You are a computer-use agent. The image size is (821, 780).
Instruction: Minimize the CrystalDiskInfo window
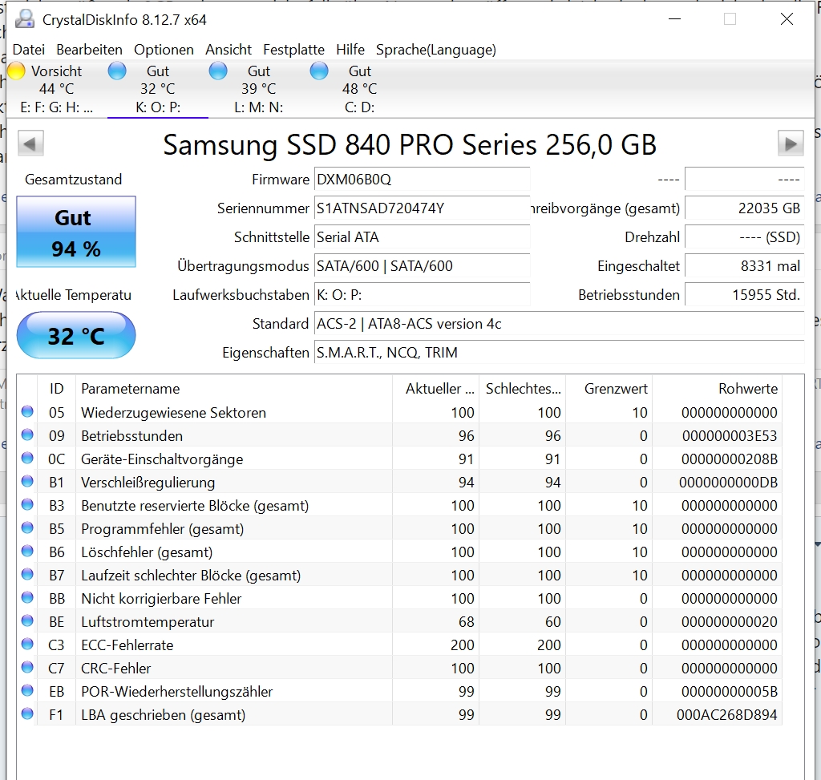point(675,19)
